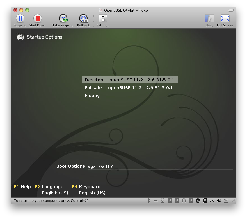Click the 'To return to your computer' message

pyautogui.click(x=51, y=200)
